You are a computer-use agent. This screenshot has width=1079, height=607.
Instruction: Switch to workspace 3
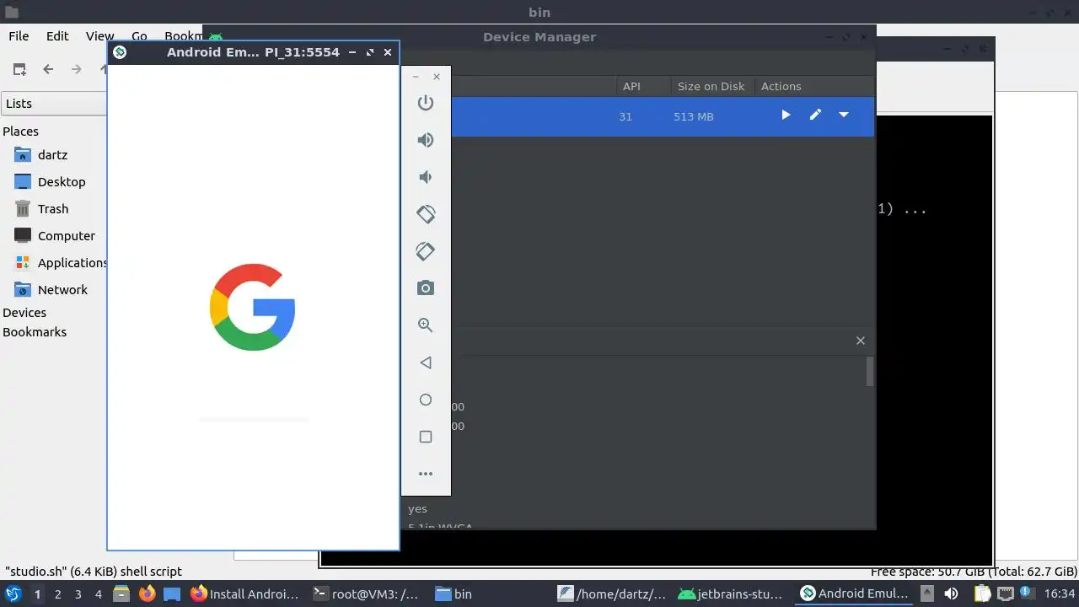(x=78, y=594)
